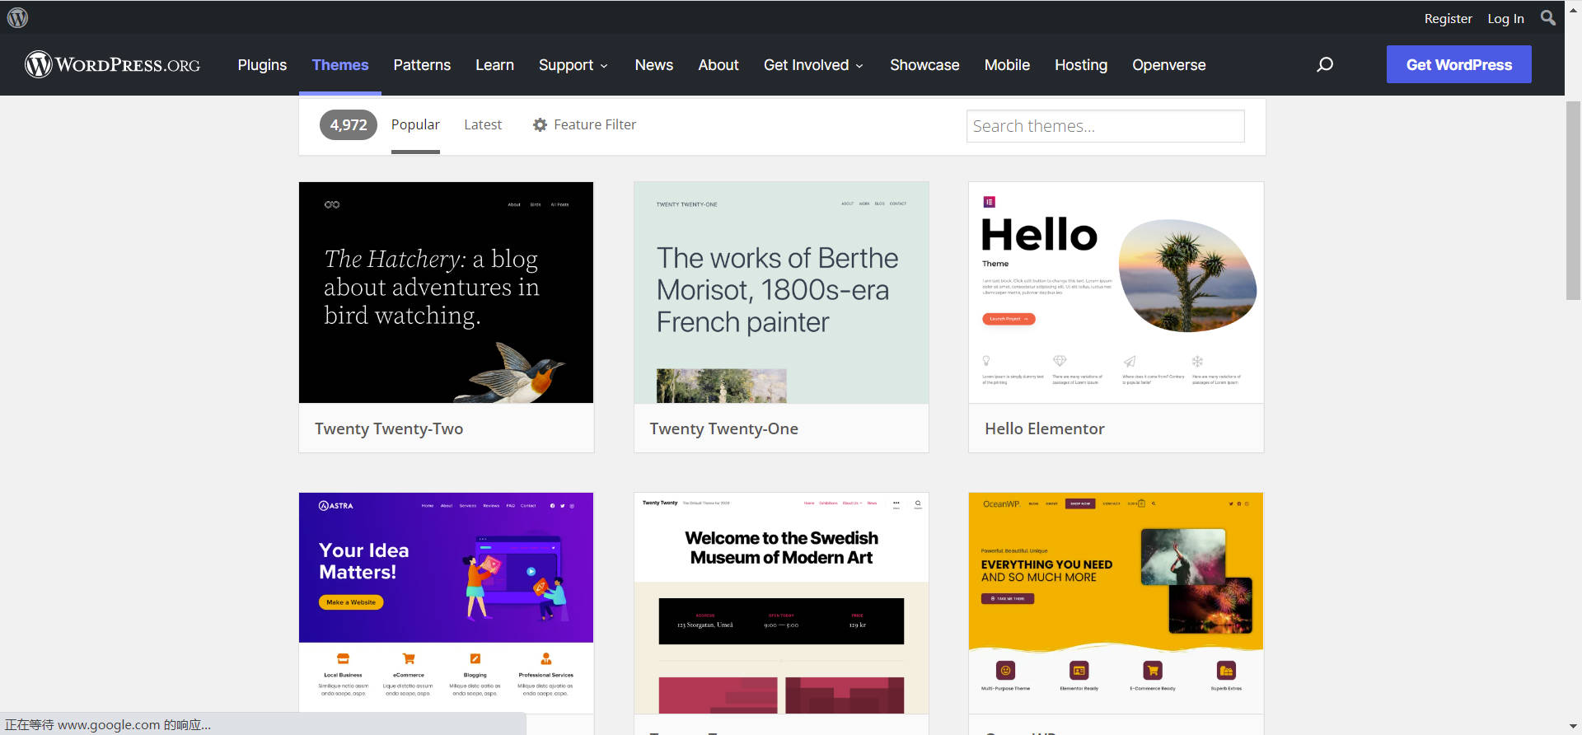
Task: Click the 4,972 theme count badge
Action: coord(349,124)
